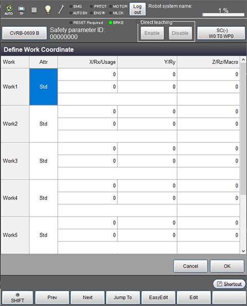Click the light bulb icon
The image size is (247, 306).
click(48, 10)
